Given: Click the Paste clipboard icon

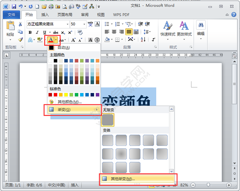Looking at the screenshot, I should pos(10,26).
